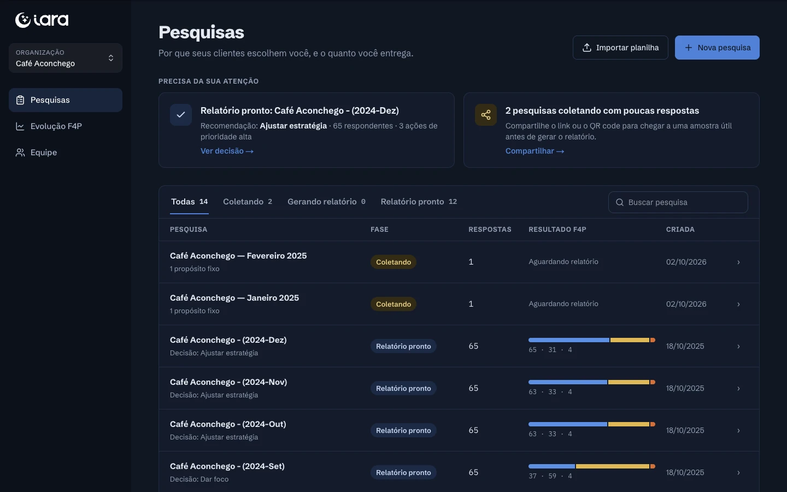
Task: Open survey Café Aconchego — Janeiro 2025
Action: (234, 298)
